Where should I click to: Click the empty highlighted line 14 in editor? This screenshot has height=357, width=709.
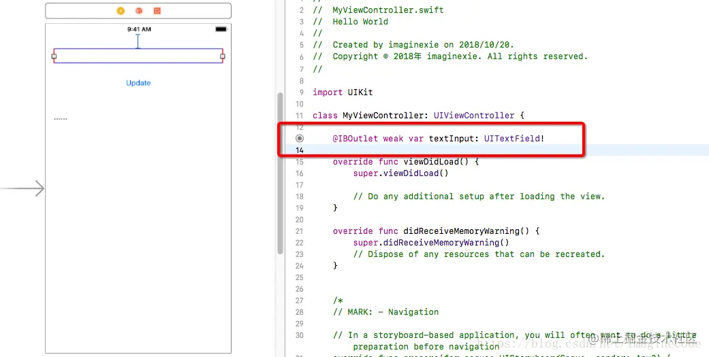click(497, 150)
